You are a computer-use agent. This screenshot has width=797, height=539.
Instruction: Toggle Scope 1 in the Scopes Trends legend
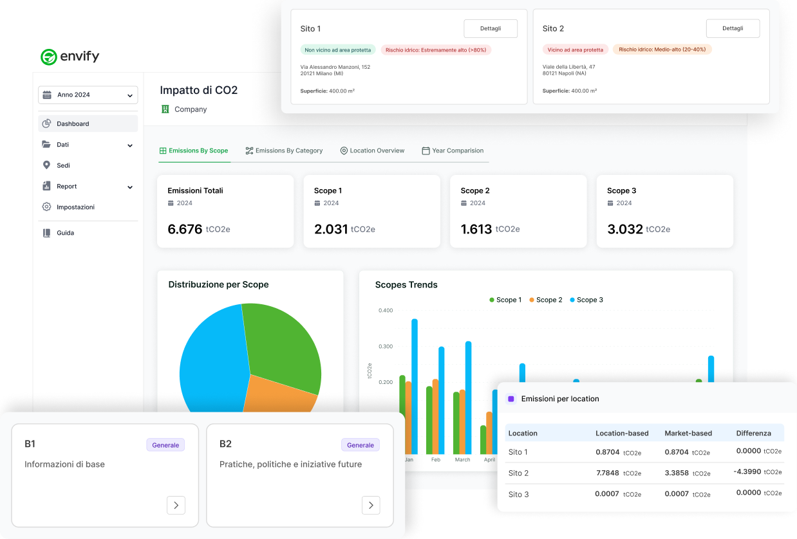[x=505, y=300]
